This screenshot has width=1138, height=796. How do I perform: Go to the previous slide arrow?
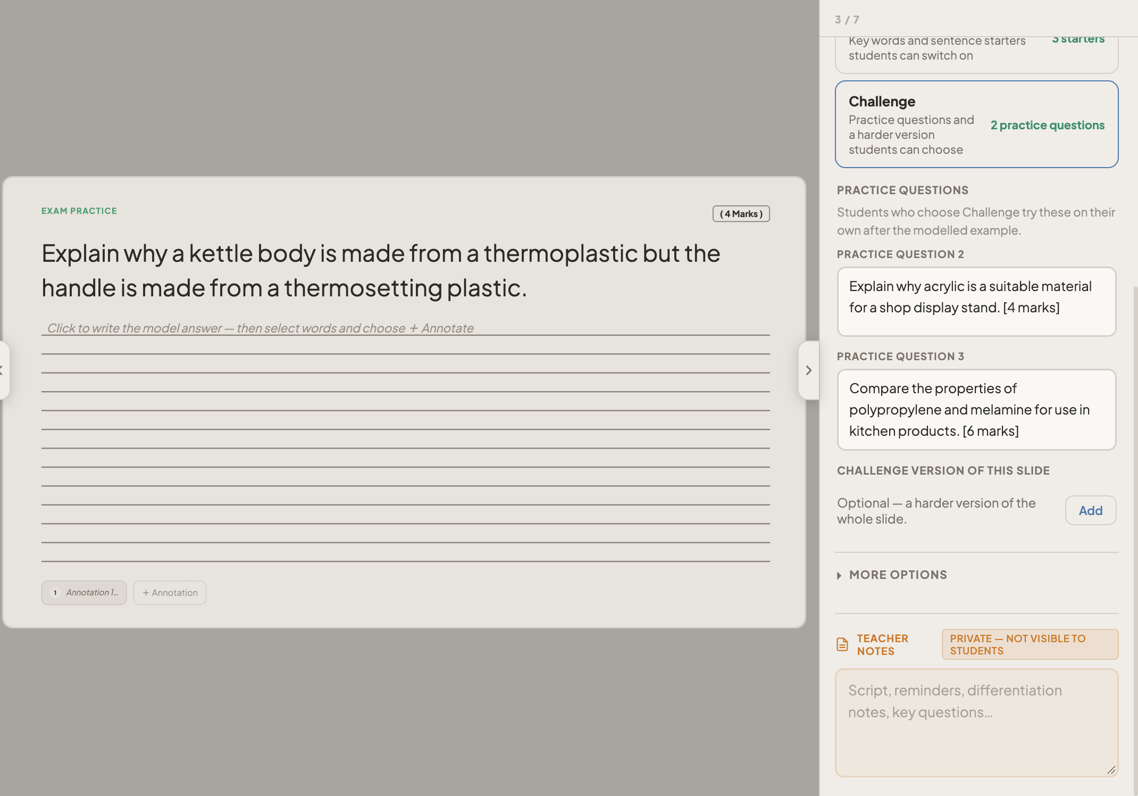click(x=3, y=370)
